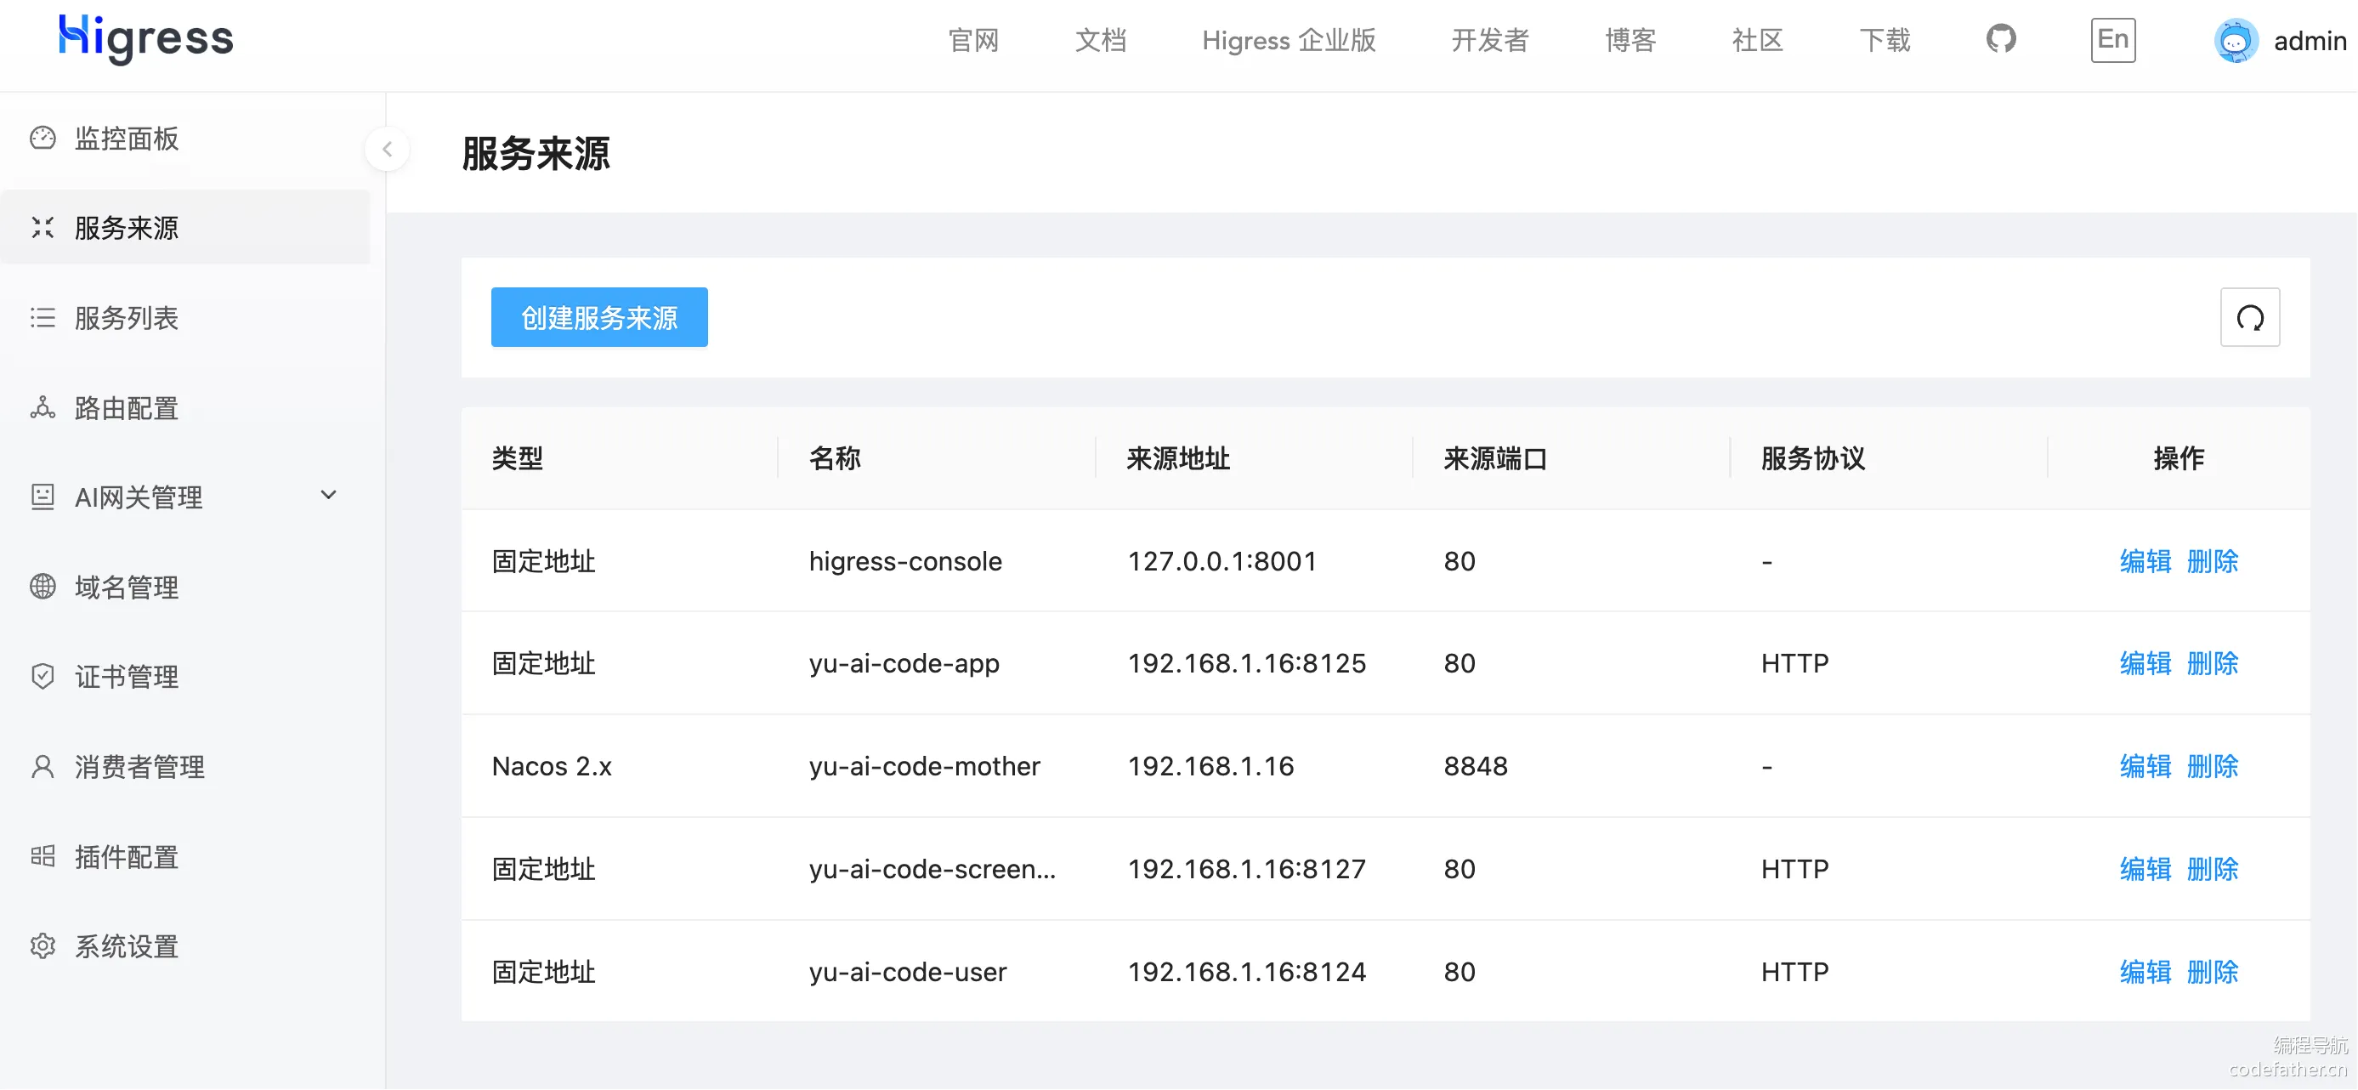The width and height of the screenshot is (2358, 1090).
Task: Click the 插件配置 plugin icon
Action: [43, 856]
